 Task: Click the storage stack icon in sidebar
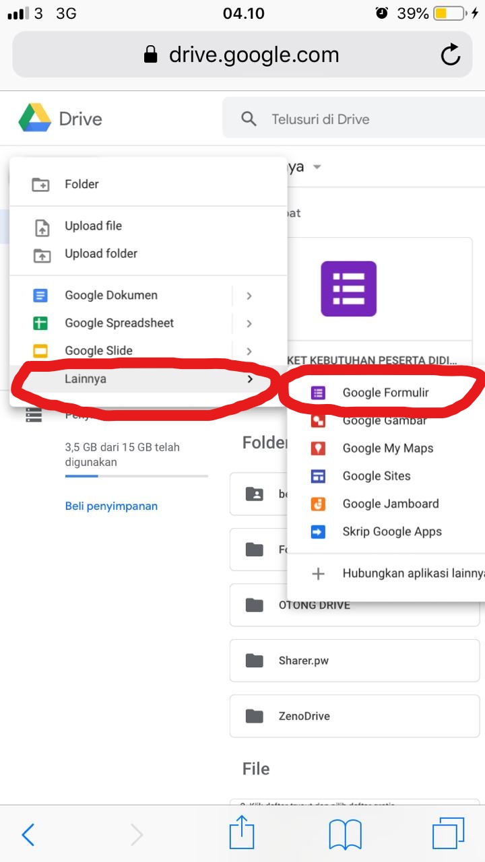click(x=34, y=416)
